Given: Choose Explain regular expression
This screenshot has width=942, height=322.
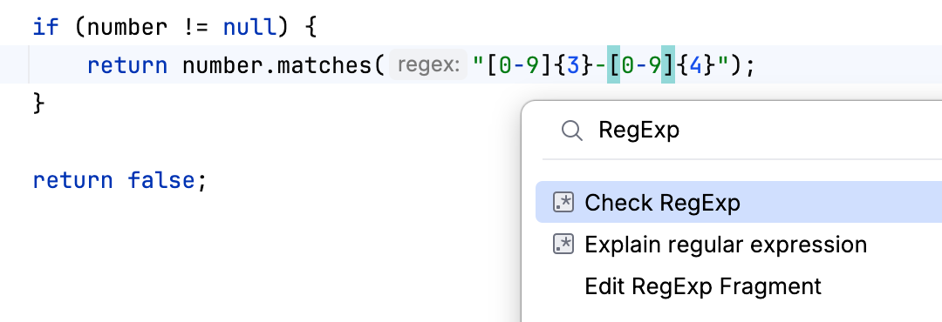Looking at the screenshot, I should 726,245.
